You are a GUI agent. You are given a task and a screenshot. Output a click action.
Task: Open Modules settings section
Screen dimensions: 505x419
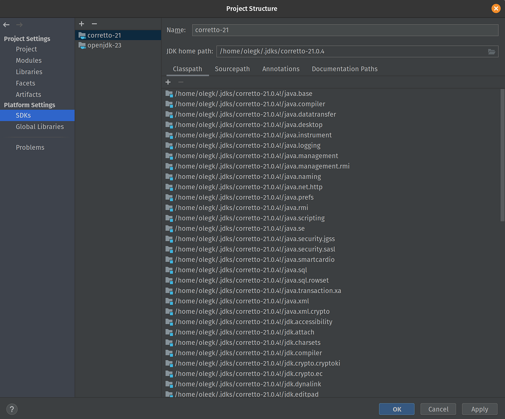coord(28,61)
